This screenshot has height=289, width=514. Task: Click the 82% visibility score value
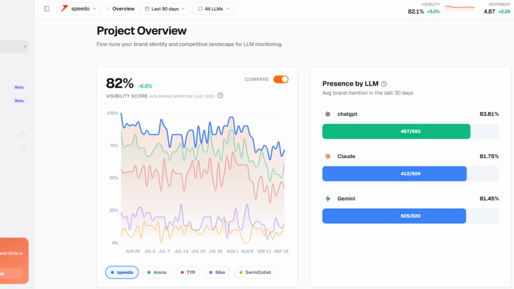[x=119, y=83]
